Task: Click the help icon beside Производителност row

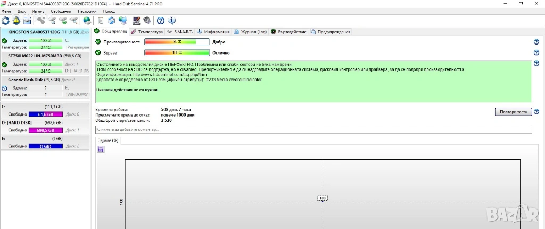Action: 536,42
